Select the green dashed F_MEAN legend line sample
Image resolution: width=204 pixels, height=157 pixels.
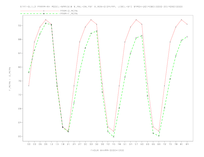point(40,14)
